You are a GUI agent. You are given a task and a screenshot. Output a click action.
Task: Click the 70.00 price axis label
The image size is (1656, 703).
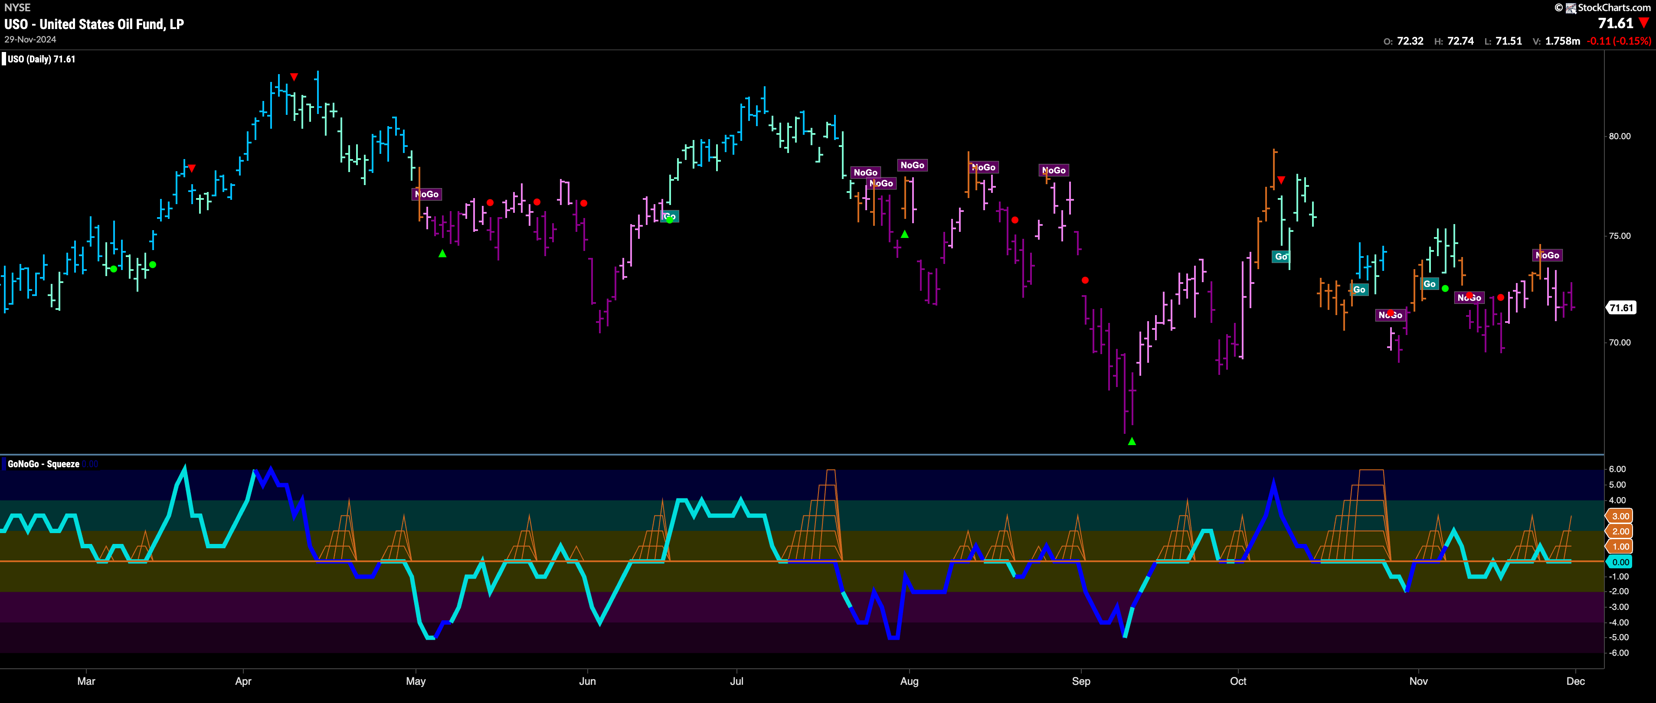[x=1620, y=342]
